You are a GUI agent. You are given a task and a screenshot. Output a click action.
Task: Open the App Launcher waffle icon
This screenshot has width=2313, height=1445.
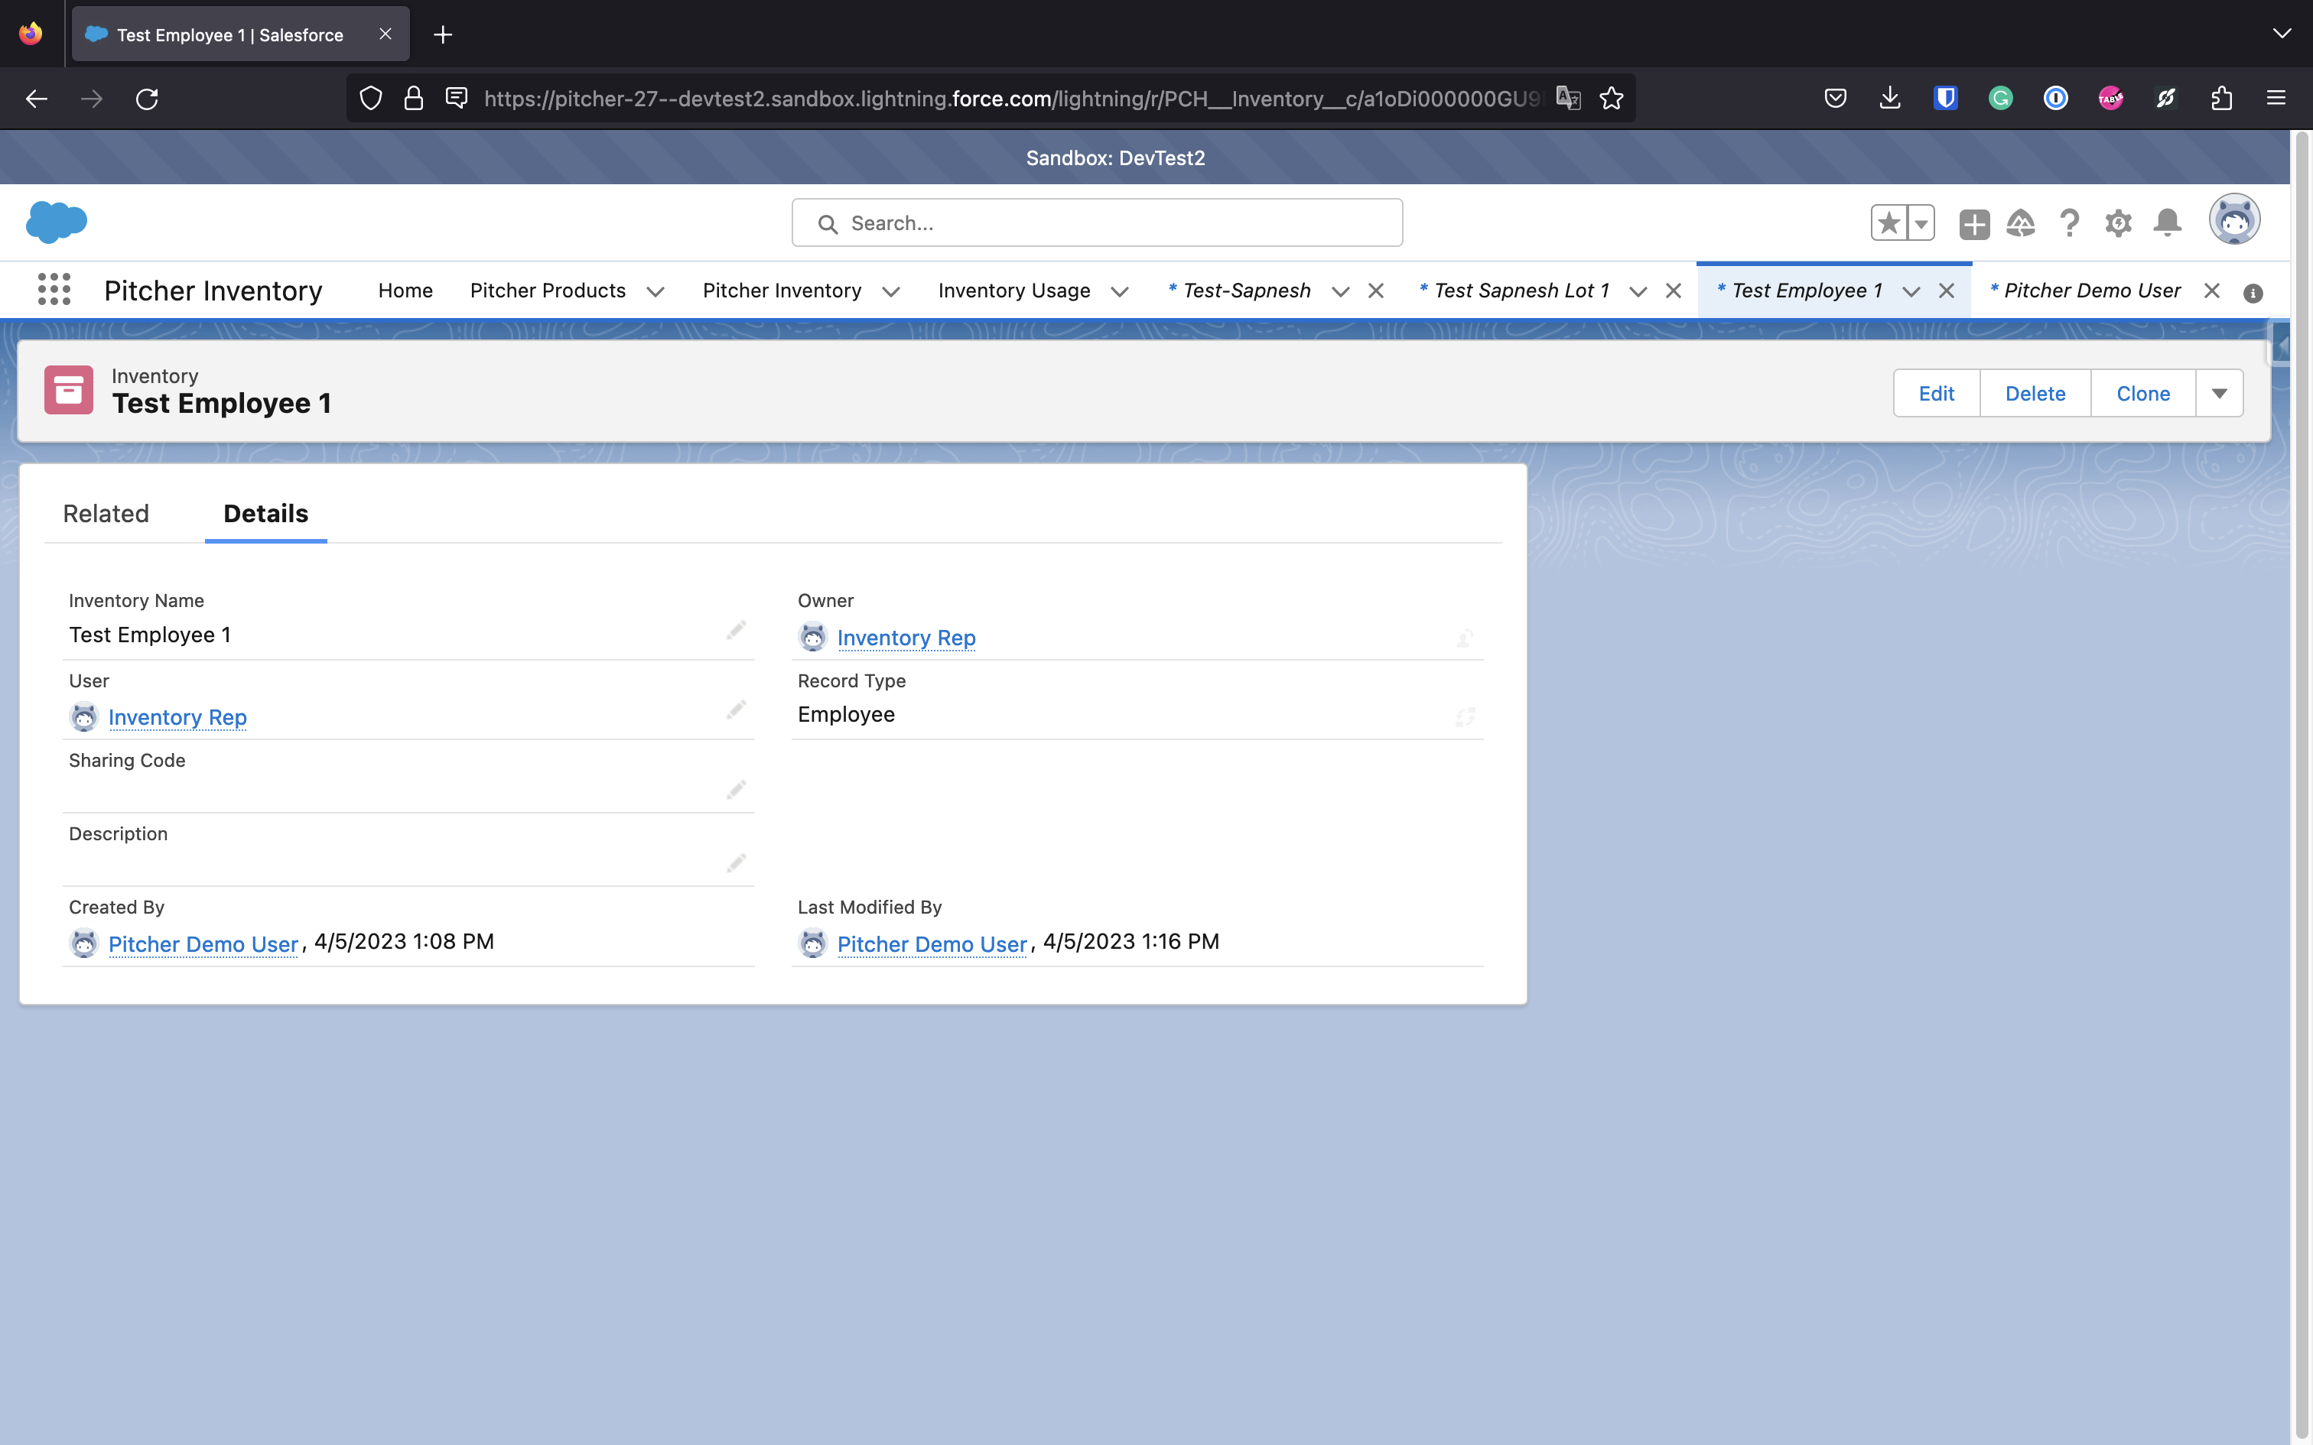tap(54, 290)
